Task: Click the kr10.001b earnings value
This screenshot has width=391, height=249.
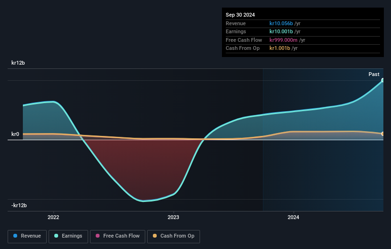Action: point(281,31)
